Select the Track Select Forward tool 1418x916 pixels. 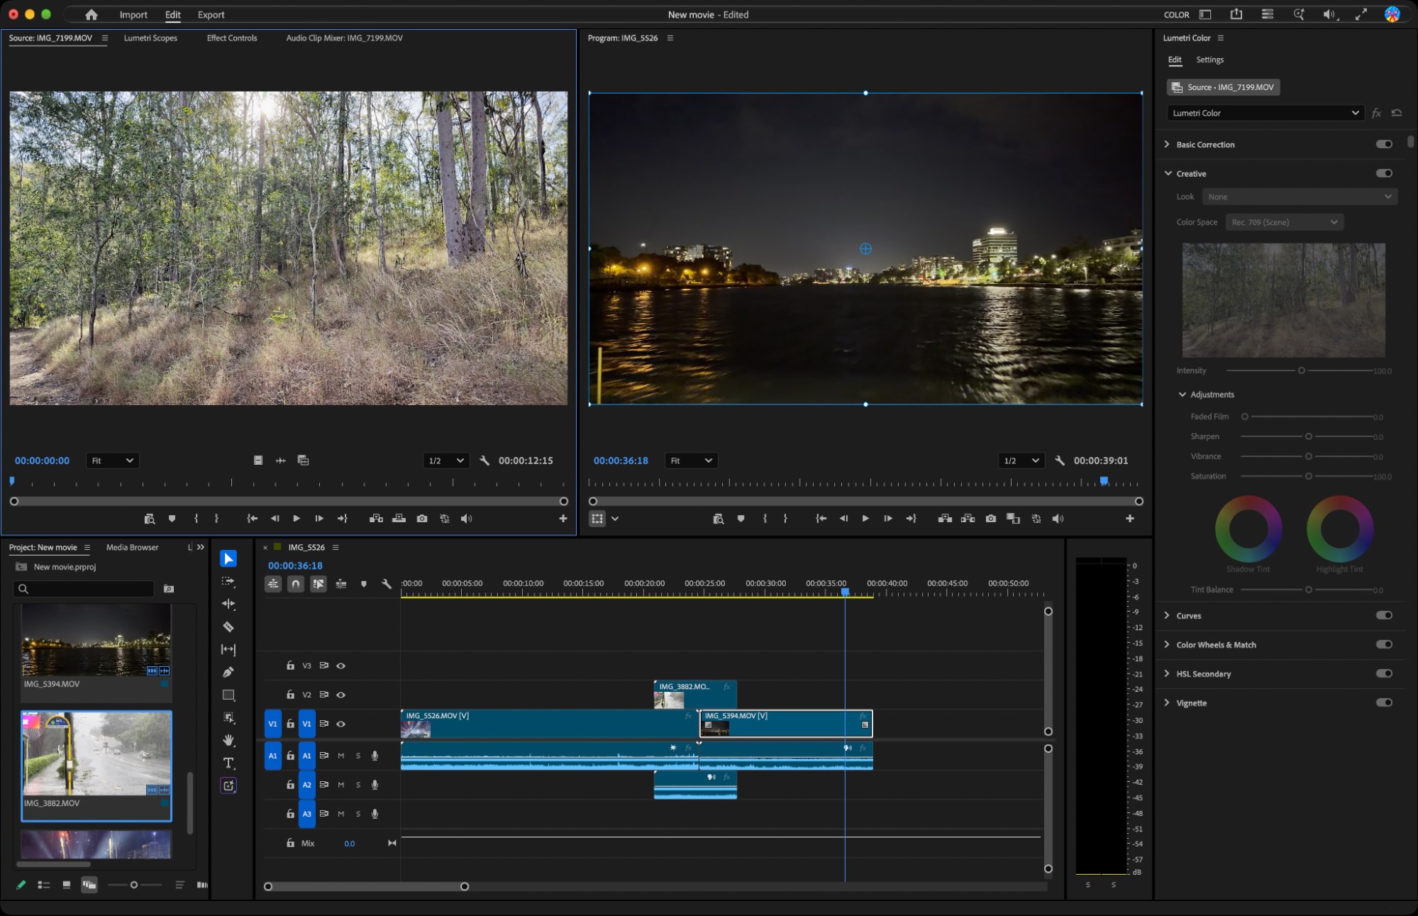[228, 581]
